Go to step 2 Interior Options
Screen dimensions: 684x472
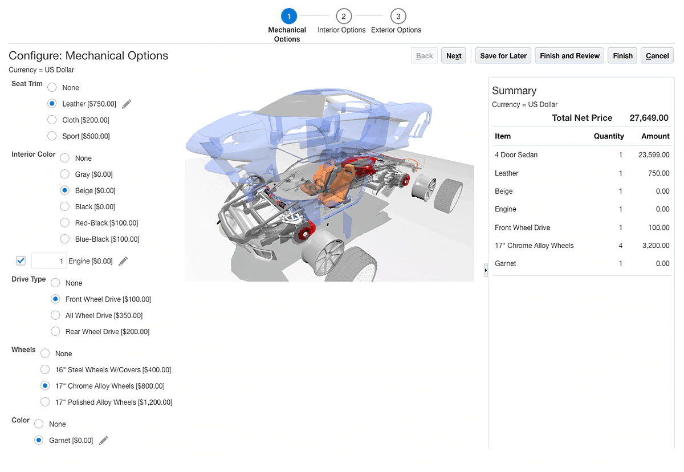(343, 17)
